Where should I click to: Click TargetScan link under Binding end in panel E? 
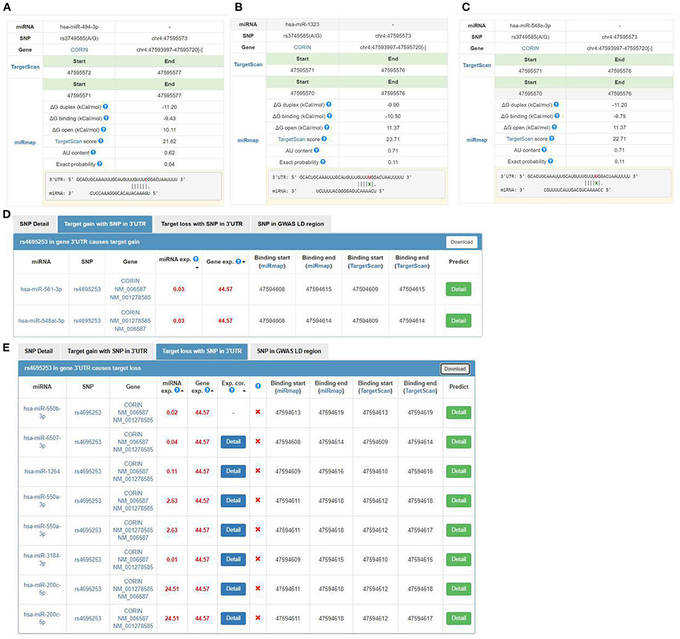pyautogui.click(x=420, y=391)
